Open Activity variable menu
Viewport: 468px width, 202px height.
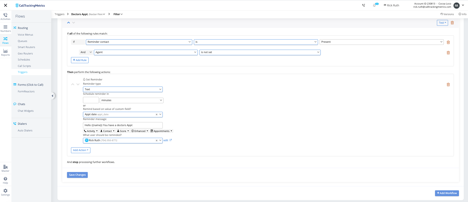91,131
